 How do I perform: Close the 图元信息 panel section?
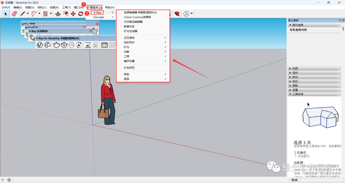[339, 25]
